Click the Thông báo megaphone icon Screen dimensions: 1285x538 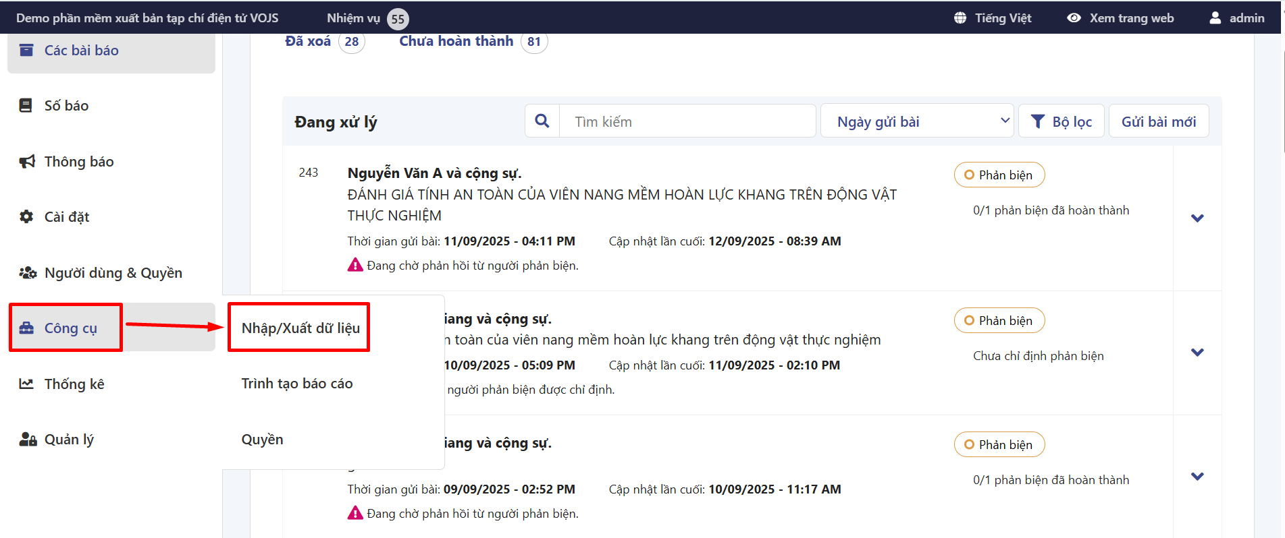[x=26, y=162]
